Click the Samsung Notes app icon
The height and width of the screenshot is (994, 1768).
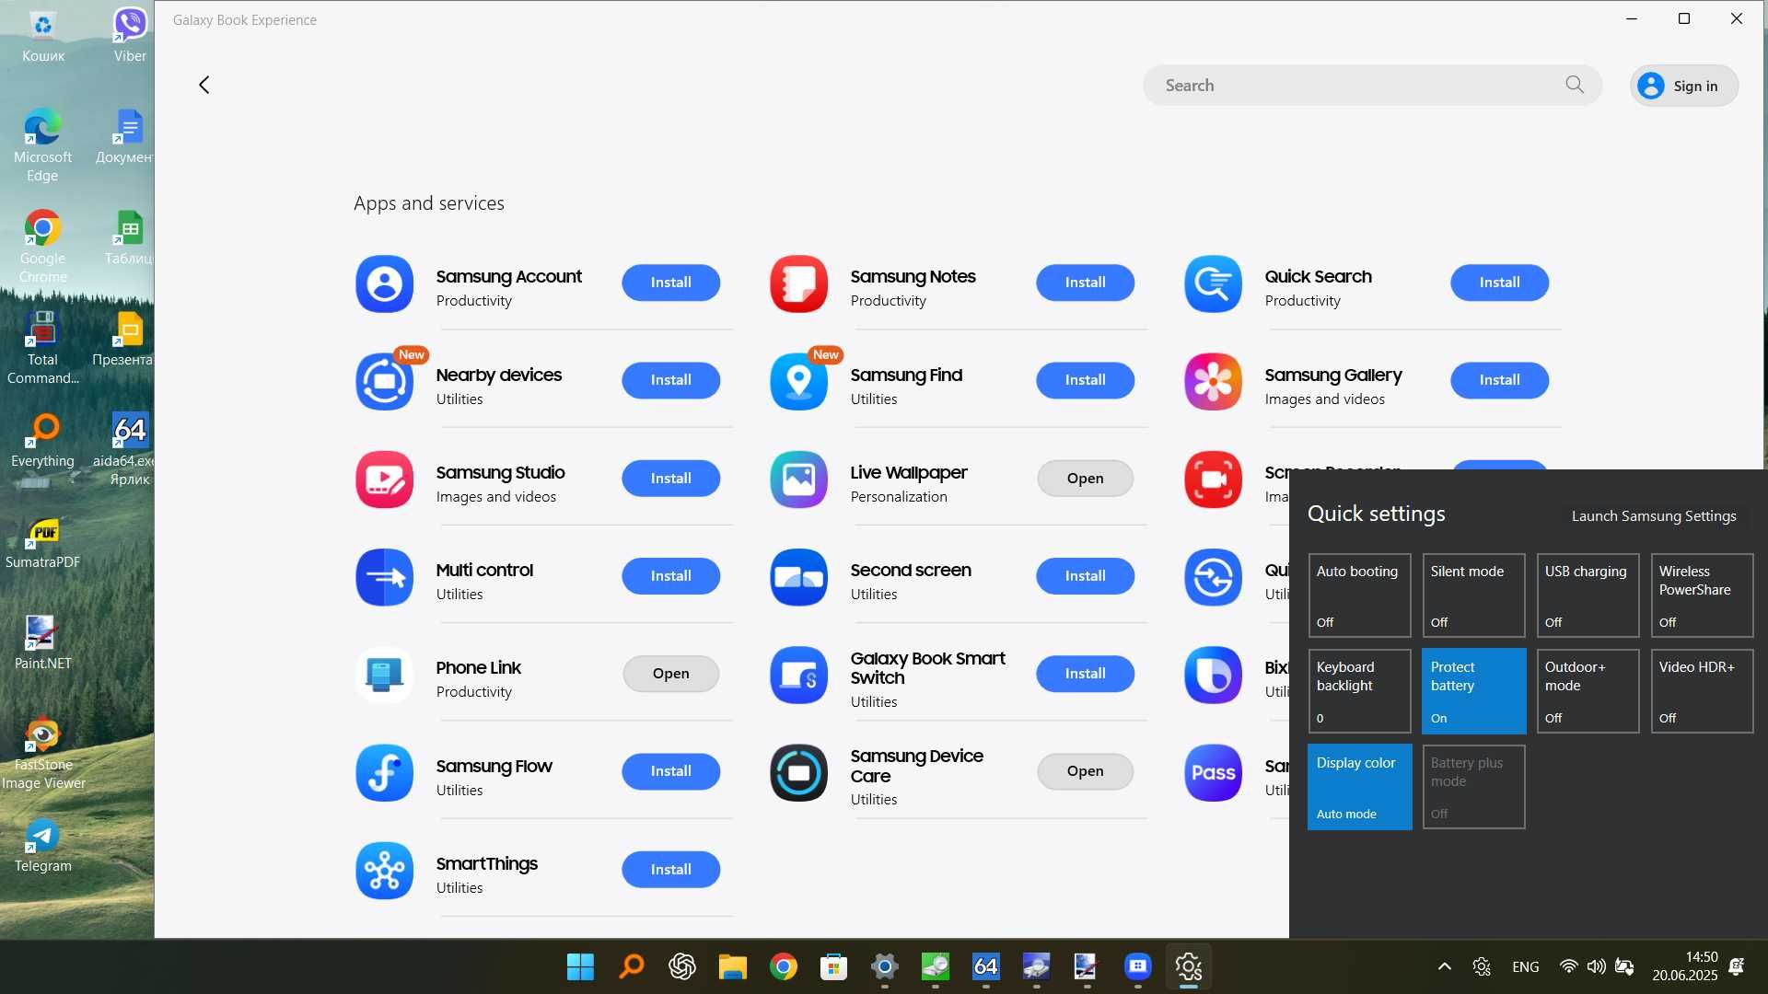pyautogui.click(x=798, y=283)
